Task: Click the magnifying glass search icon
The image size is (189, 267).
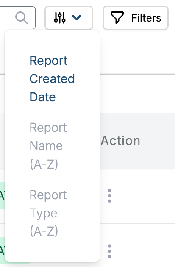Action: [x=22, y=18]
